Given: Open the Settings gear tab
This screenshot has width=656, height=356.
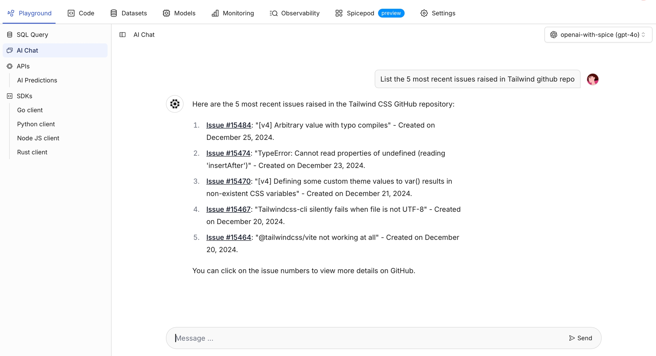Looking at the screenshot, I should click(x=438, y=13).
